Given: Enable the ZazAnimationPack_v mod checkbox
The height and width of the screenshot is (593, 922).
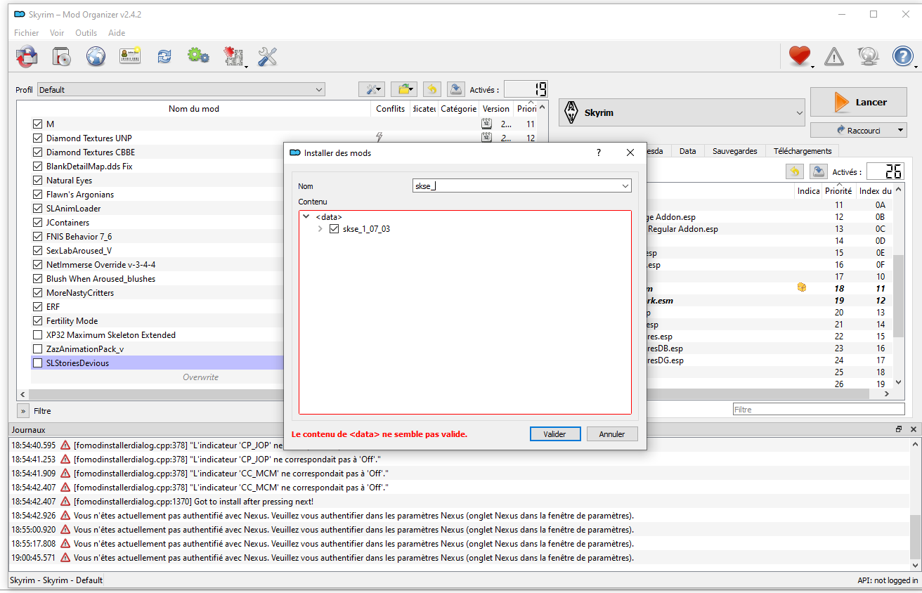Looking at the screenshot, I should [x=38, y=349].
